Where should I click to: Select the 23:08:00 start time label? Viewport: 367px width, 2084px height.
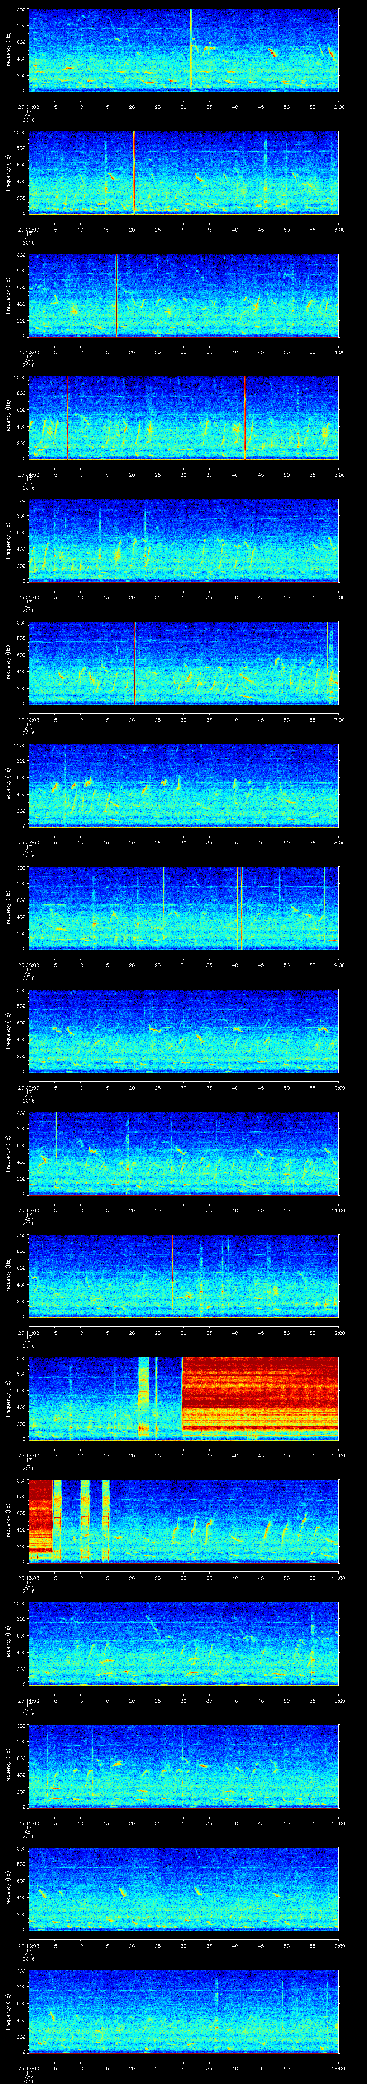pyautogui.click(x=29, y=964)
